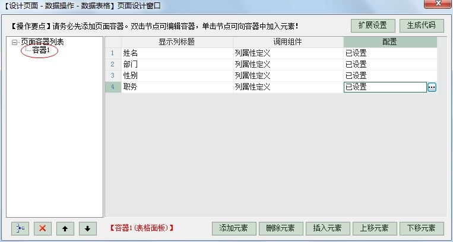This screenshot has width=453, height=242.
Task: Click the 添加元素 button
Action: point(234,228)
